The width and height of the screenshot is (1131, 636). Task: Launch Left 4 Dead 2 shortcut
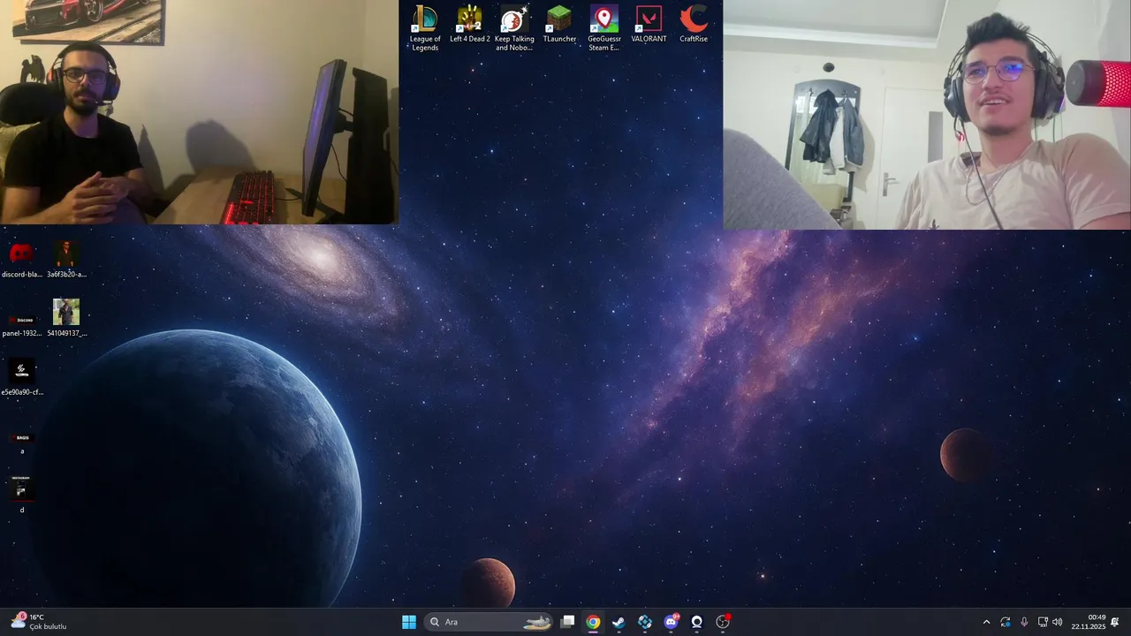[469, 25]
